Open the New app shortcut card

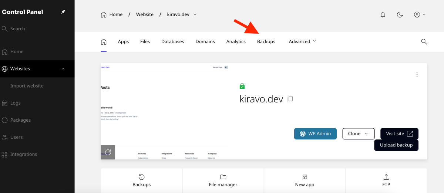point(305,180)
